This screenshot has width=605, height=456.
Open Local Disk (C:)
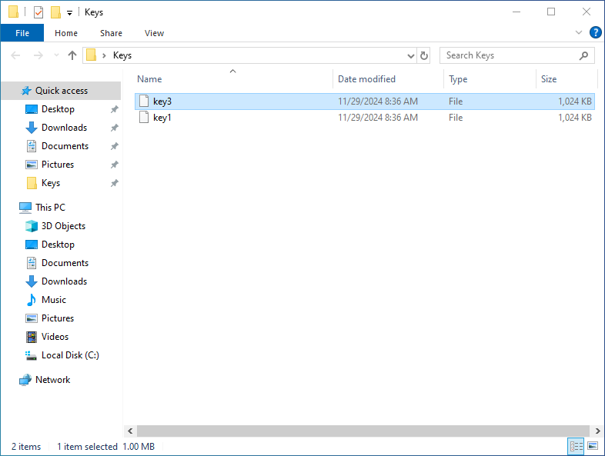70,355
